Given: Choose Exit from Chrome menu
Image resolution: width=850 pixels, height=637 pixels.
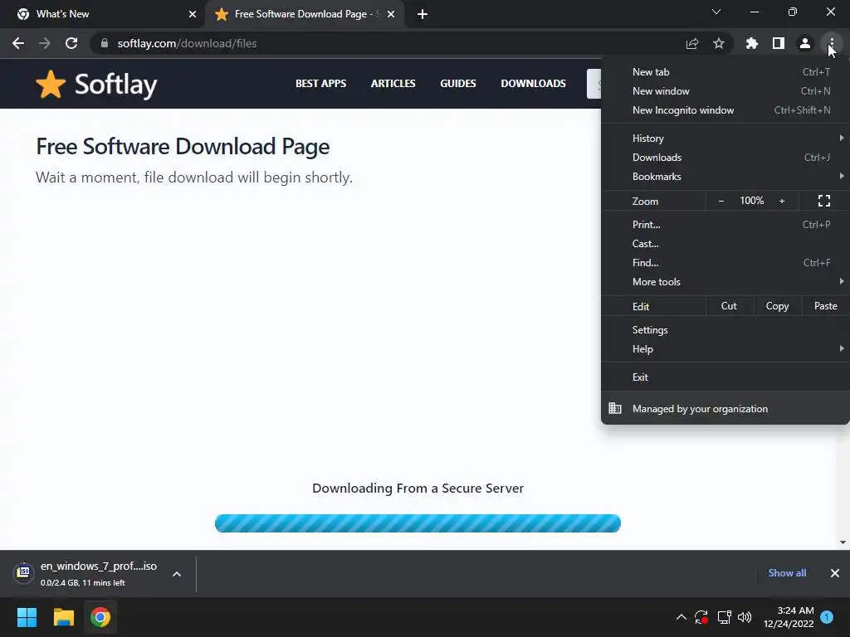Looking at the screenshot, I should point(725,377).
